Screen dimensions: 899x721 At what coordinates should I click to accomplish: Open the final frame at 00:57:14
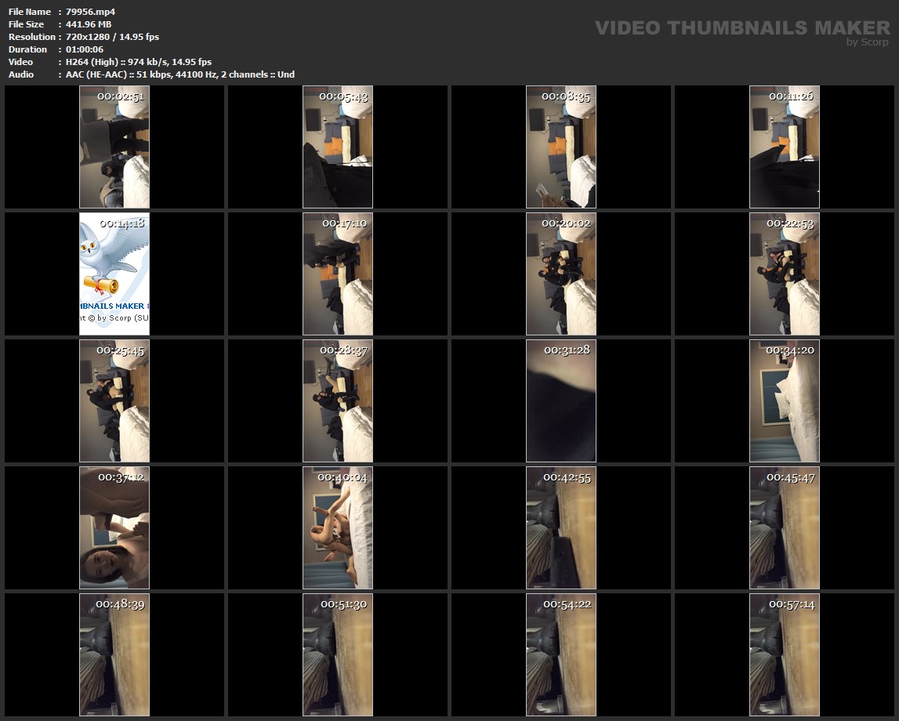785,654
